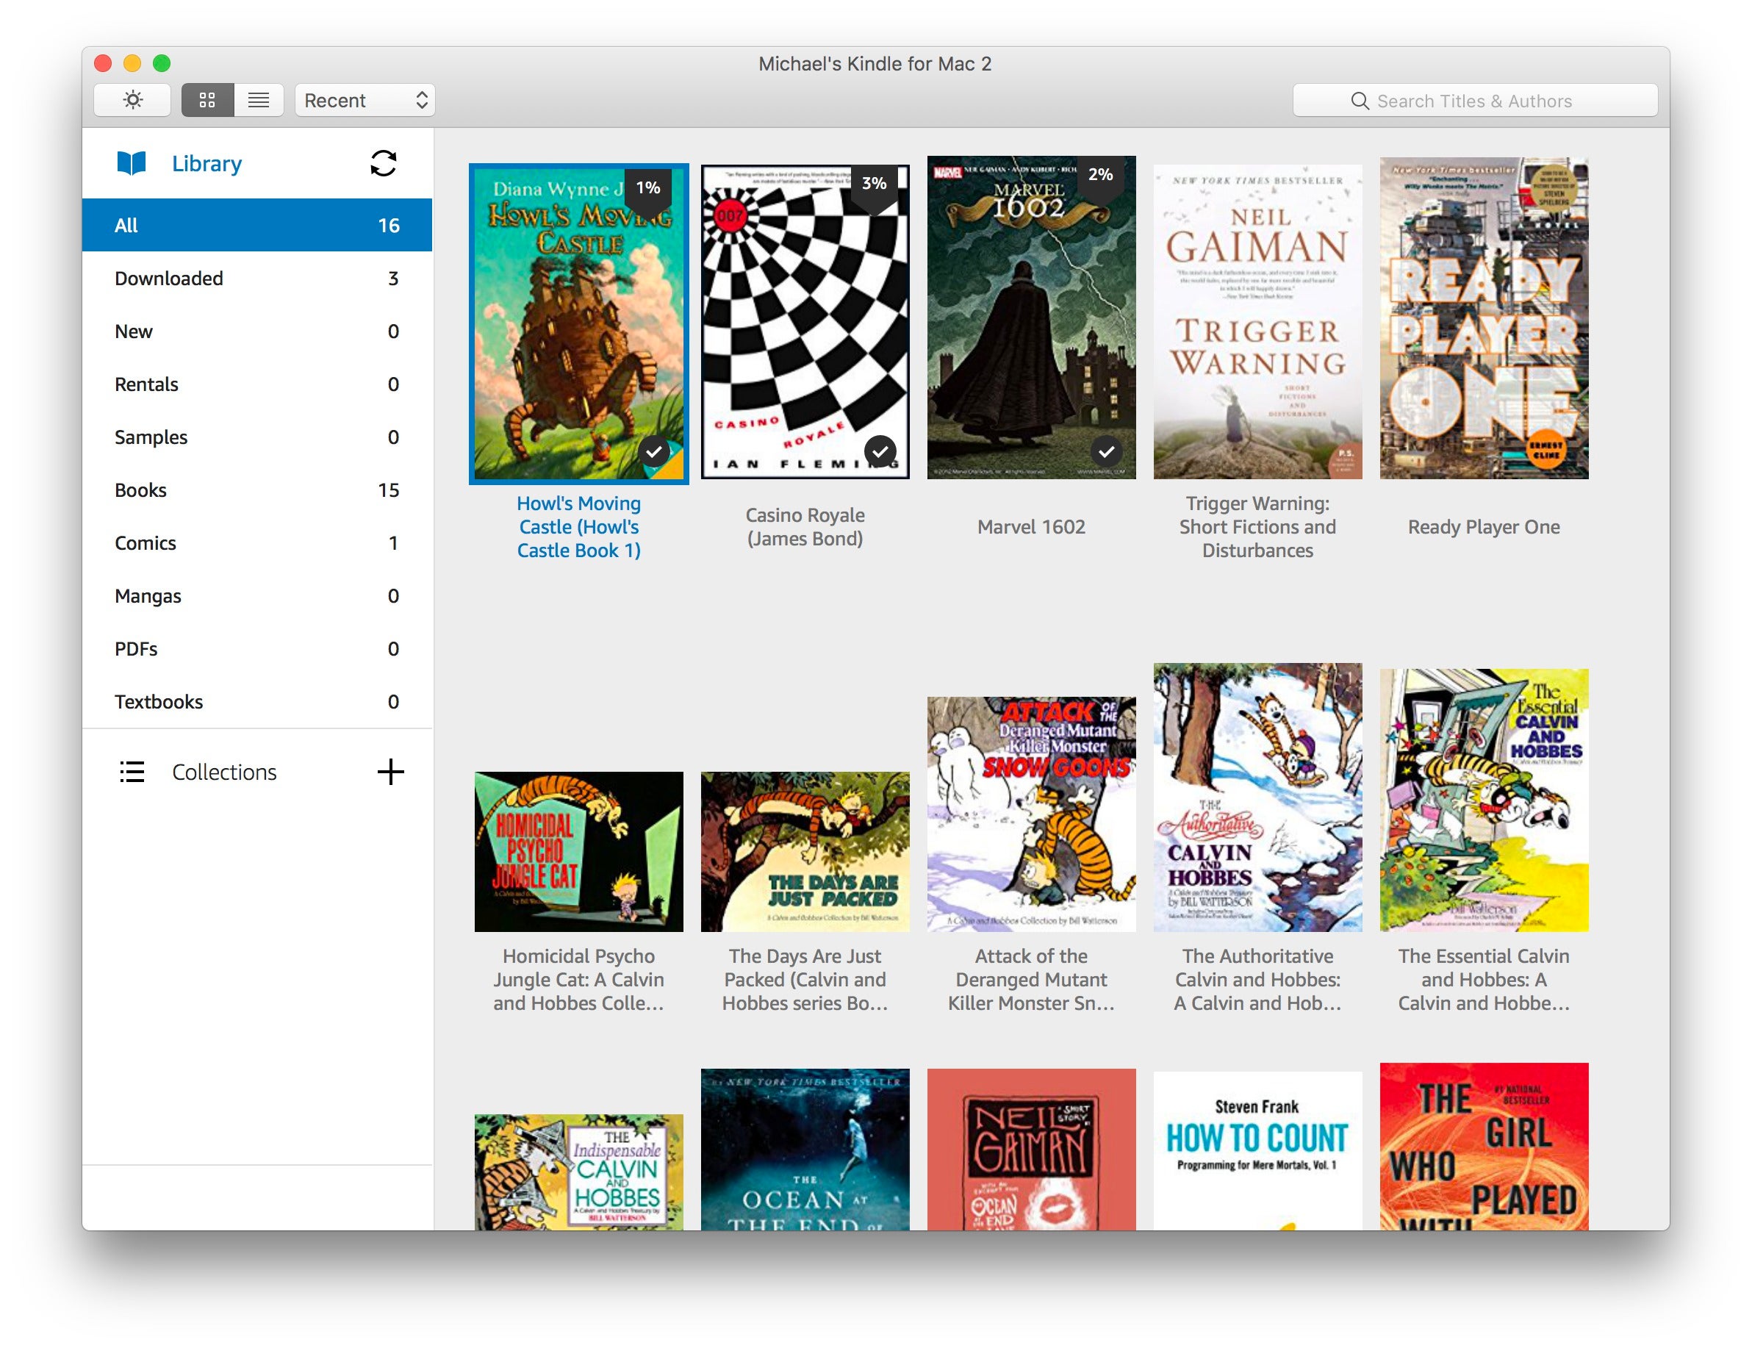Open Trigger Warning book cover

[x=1258, y=323]
